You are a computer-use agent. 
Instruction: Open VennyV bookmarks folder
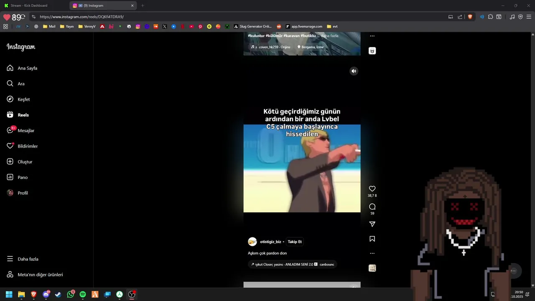87,26
